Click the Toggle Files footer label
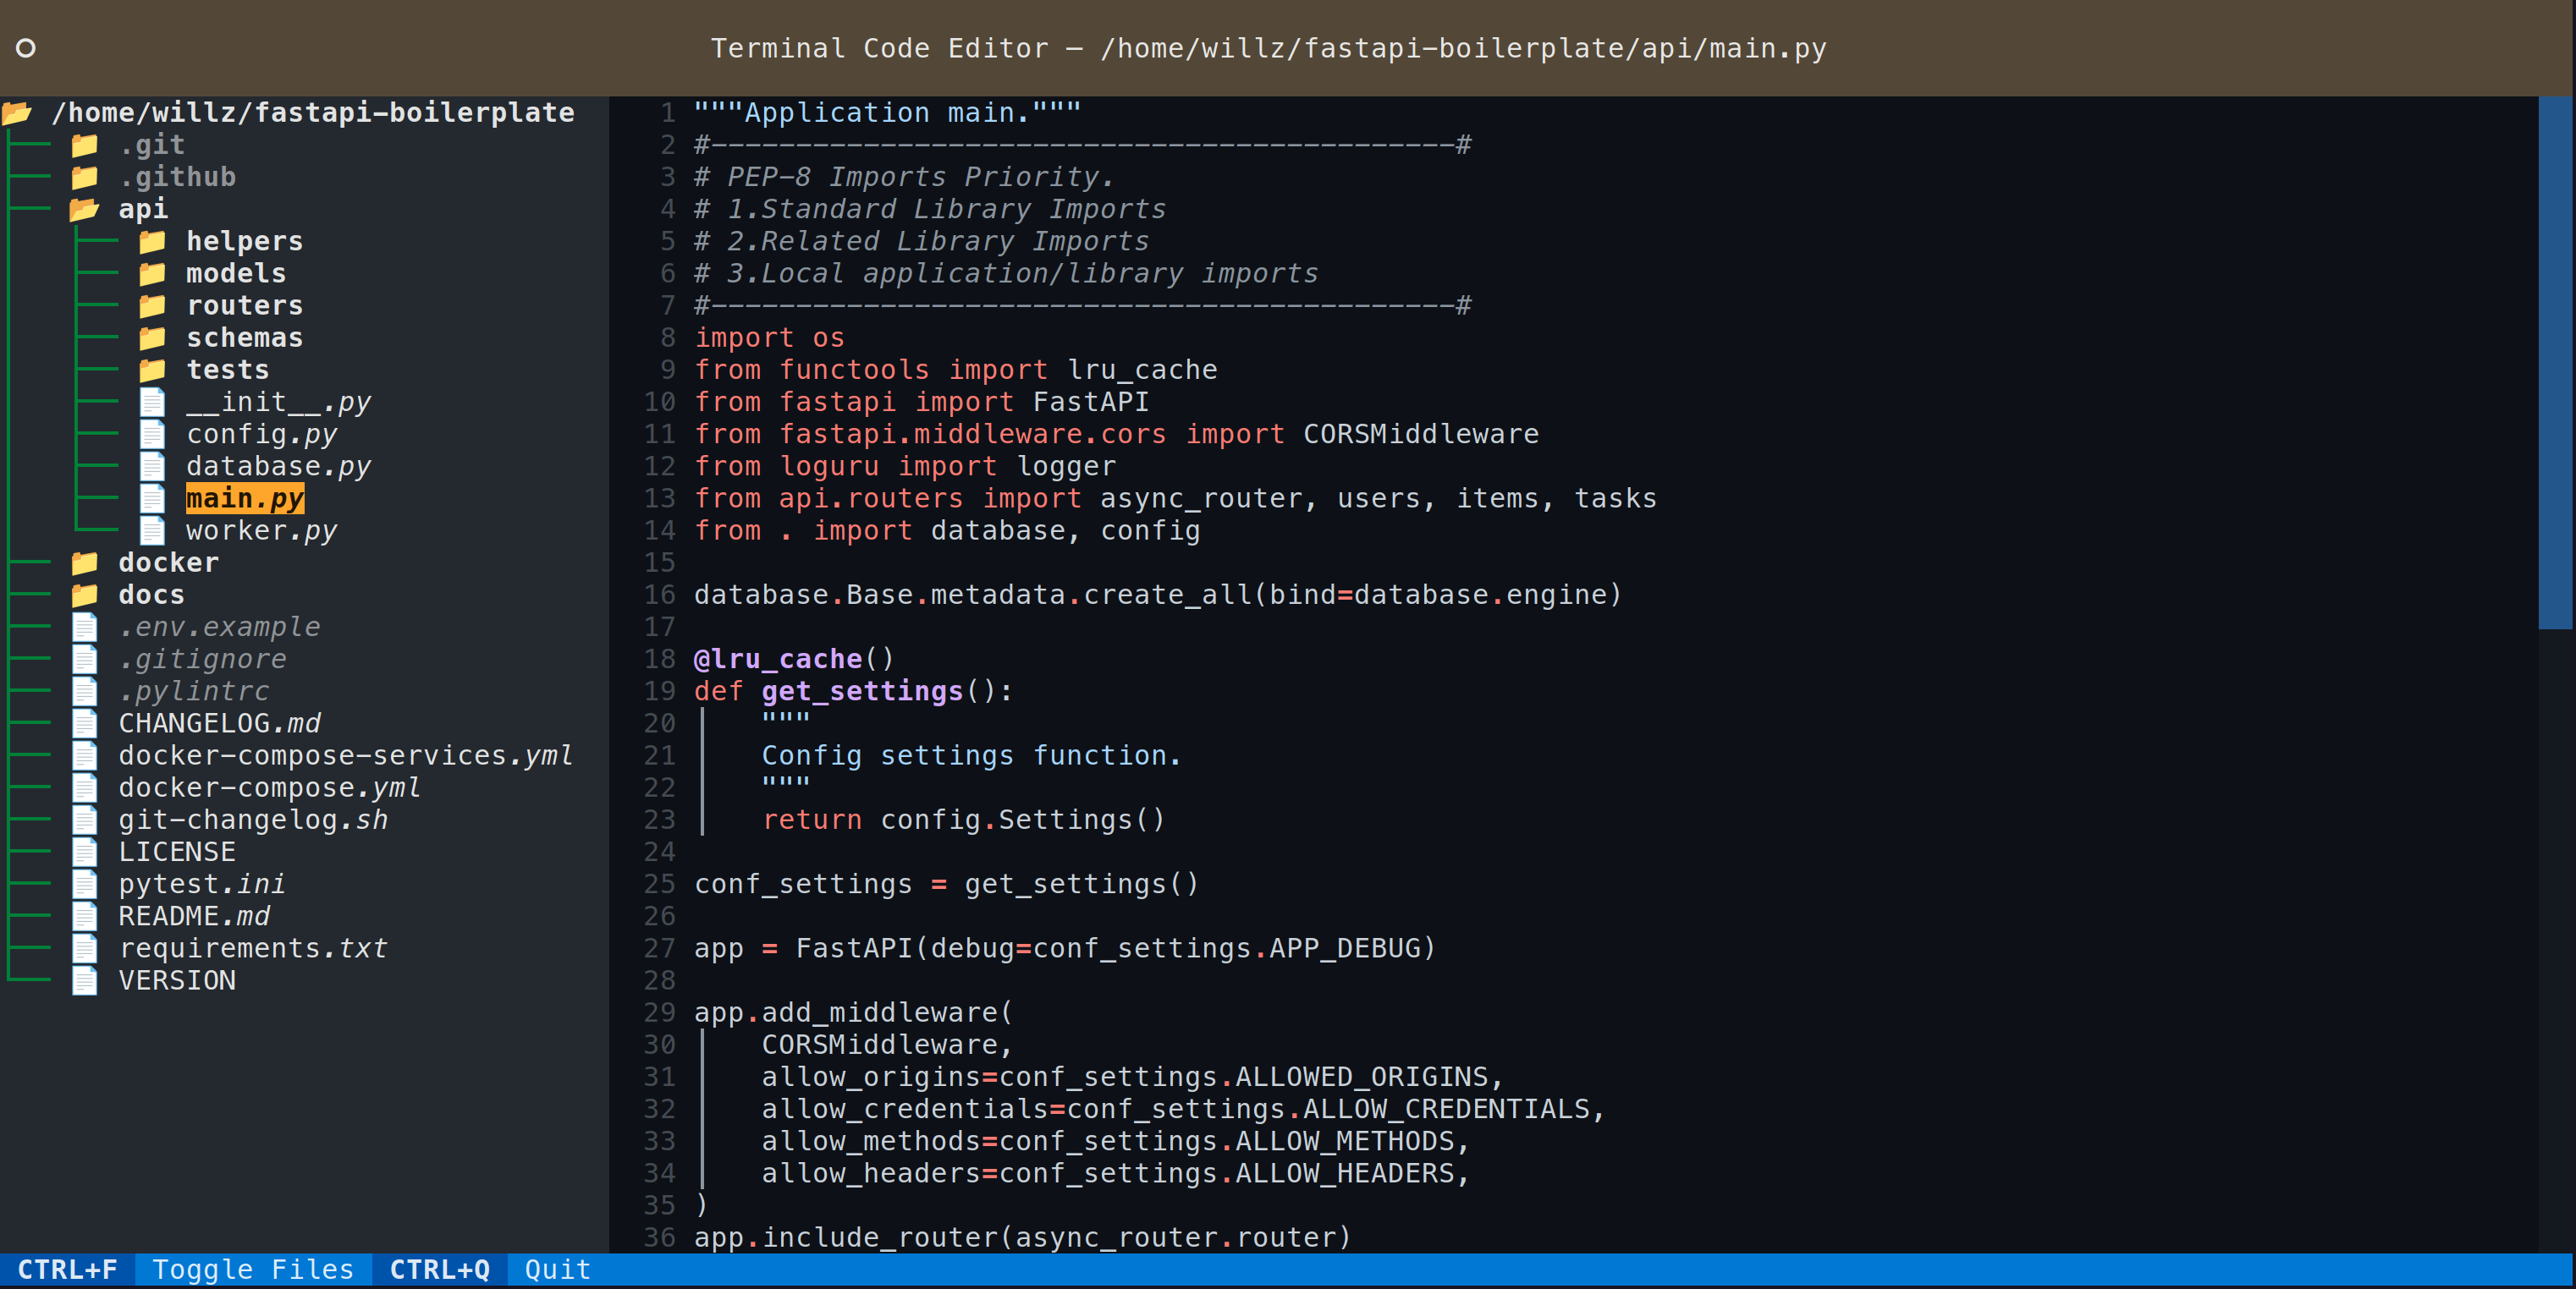The width and height of the screenshot is (2576, 1289). (253, 1269)
